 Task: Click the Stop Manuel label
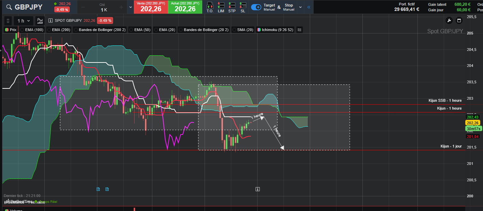tap(289, 7)
